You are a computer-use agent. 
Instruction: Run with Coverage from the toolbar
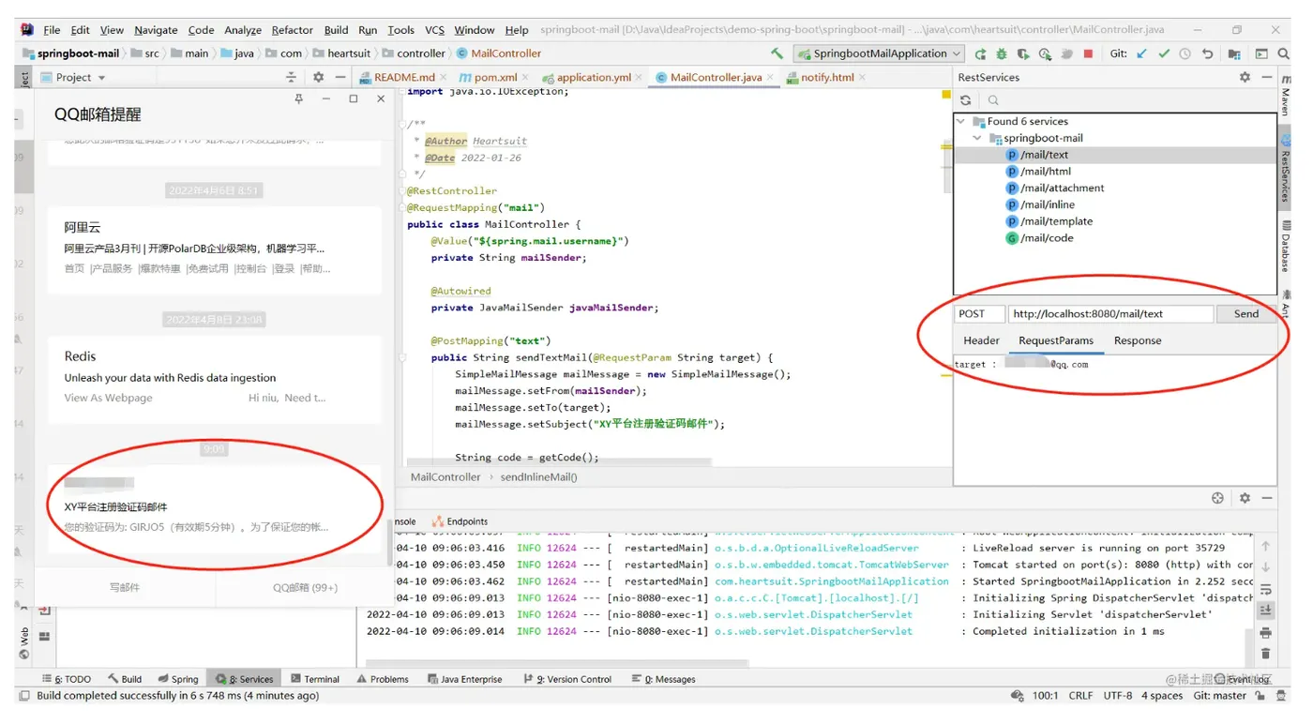[1023, 53]
